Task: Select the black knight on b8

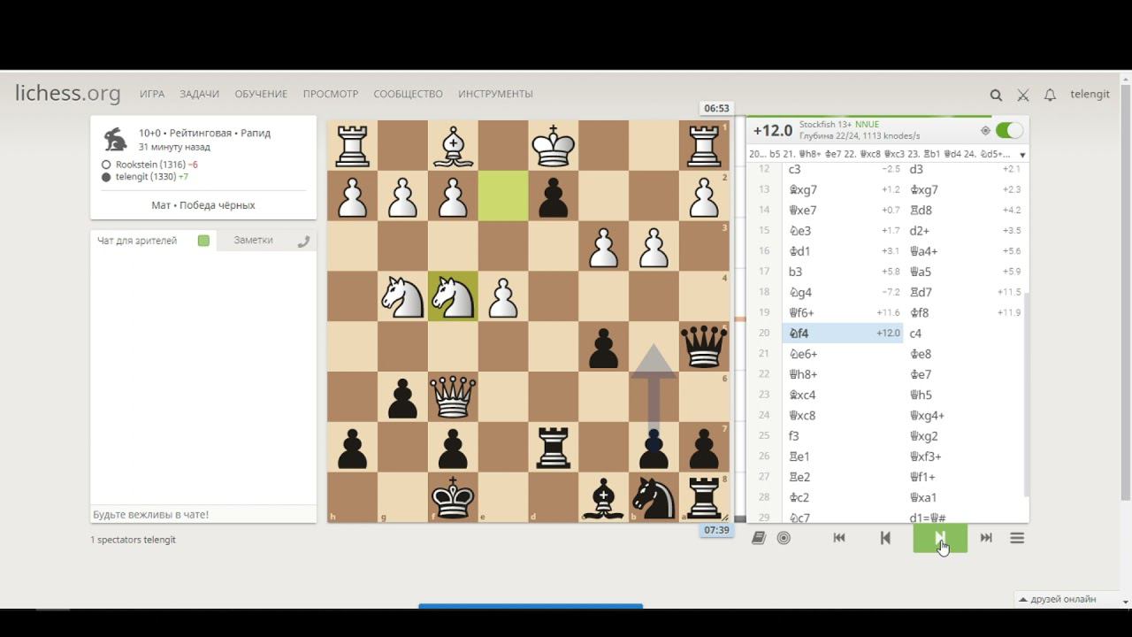Action: [654, 497]
